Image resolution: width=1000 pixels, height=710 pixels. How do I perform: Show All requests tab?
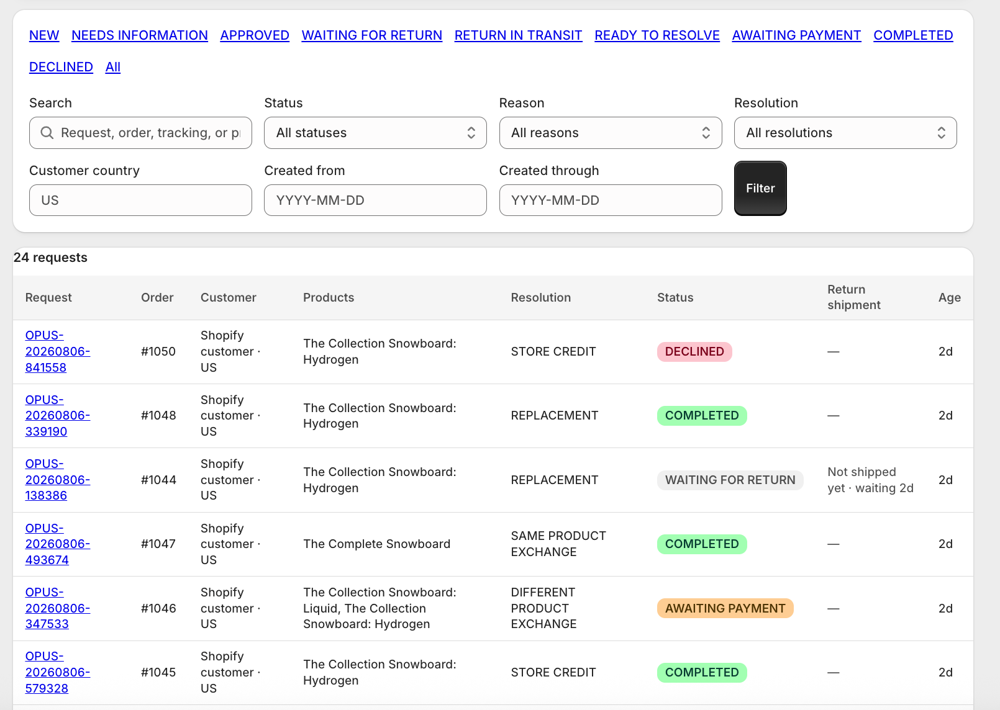click(113, 67)
